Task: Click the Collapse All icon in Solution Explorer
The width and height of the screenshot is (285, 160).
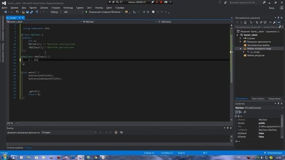Action: 261,23
